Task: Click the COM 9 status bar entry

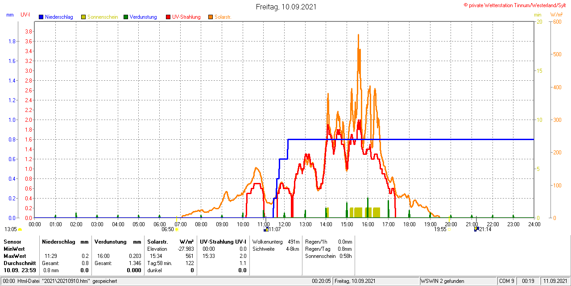Action: pyautogui.click(x=507, y=281)
